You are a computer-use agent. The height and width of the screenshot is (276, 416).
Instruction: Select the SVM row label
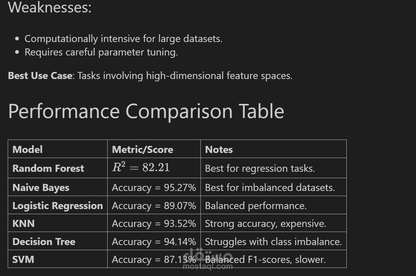tap(23, 260)
